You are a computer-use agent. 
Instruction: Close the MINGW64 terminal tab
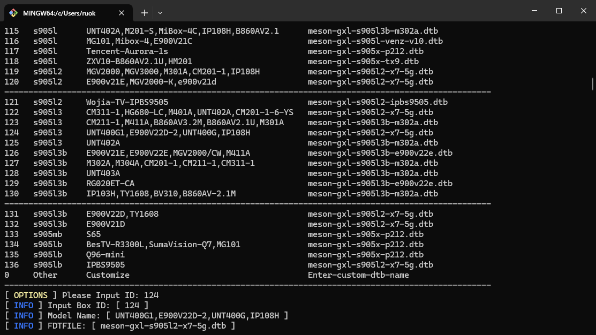pyautogui.click(x=122, y=12)
